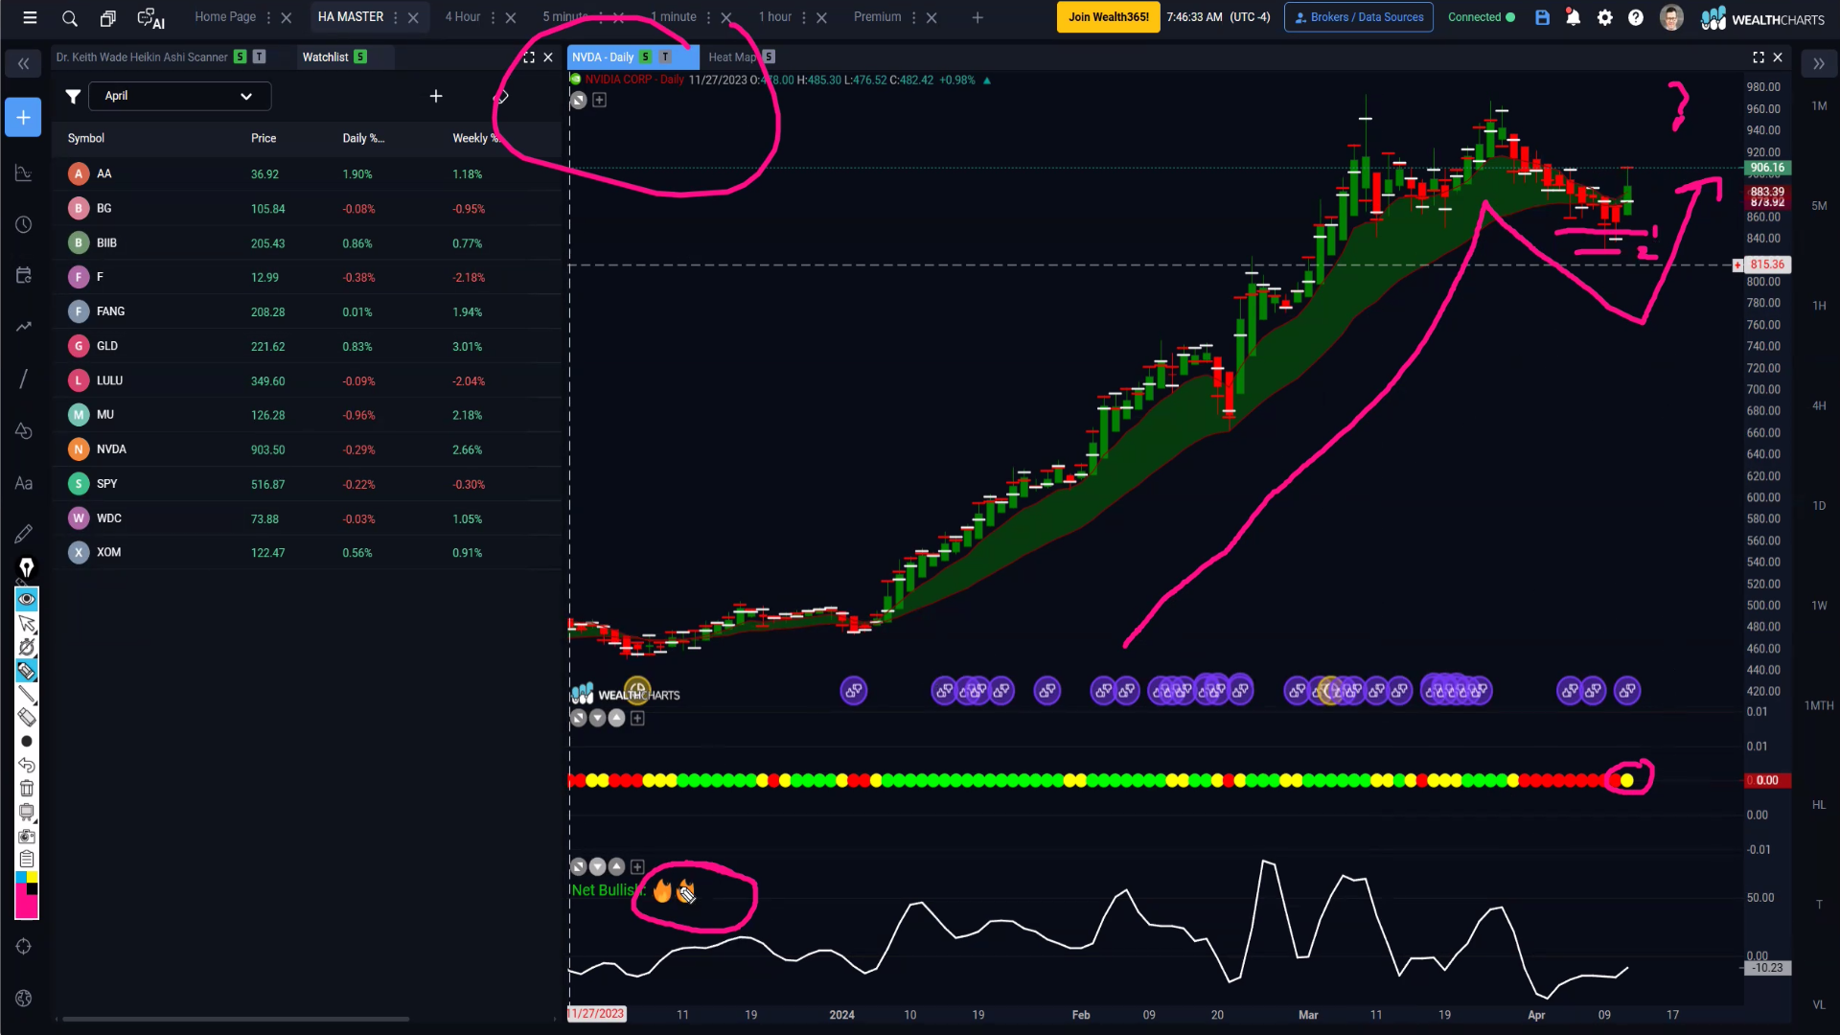The height and width of the screenshot is (1035, 1840).
Task: Toggle the T badge on Heikin Ashi Scanner tab
Action: pyautogui.click(x=259, y=57)
